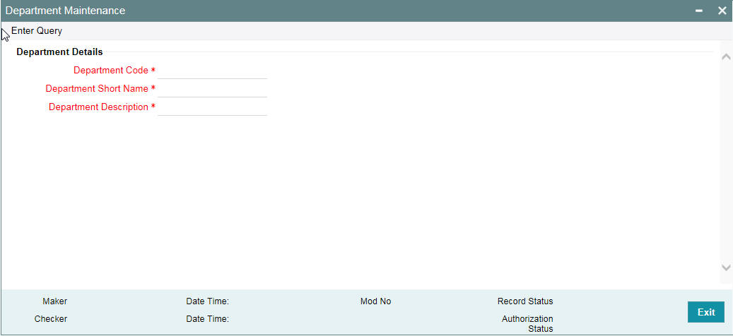Focus the Department Description field
The width and height of the screenshot is (733, 336).
click(212, 107)
